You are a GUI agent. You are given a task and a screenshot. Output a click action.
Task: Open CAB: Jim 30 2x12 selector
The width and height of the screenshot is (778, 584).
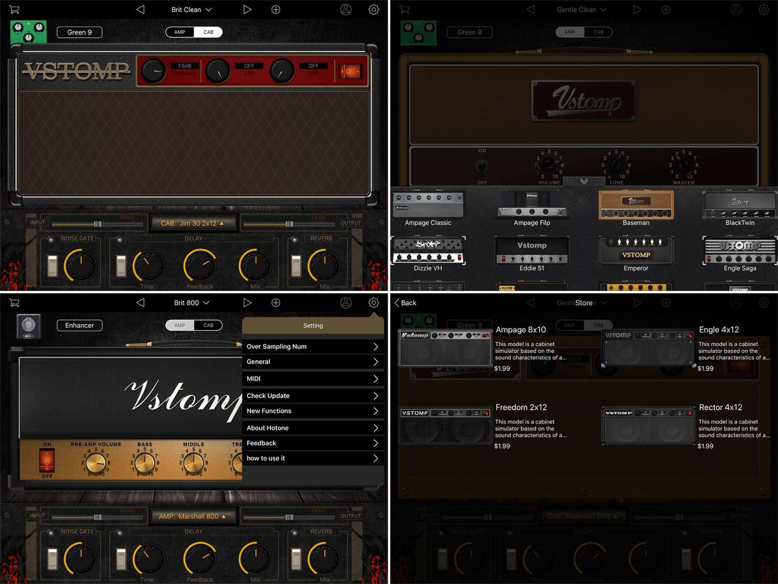click(x=192, y=223)
